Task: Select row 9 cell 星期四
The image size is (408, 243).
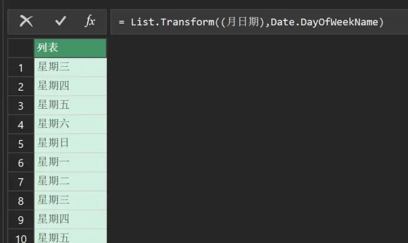Action: 70,219
